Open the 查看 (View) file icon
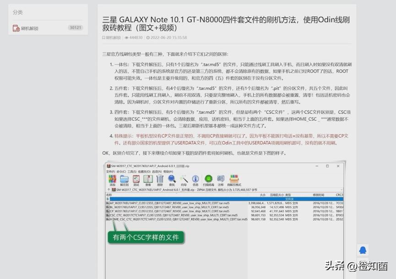The image size is (396, 279). (147, 180)
